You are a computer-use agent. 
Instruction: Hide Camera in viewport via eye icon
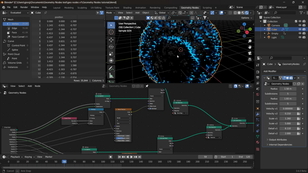[300, 25]
